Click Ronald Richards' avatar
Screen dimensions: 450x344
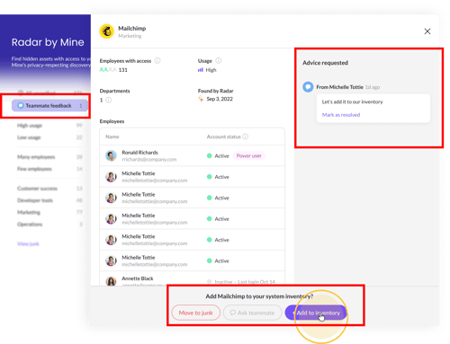click(x=111, y=155)
